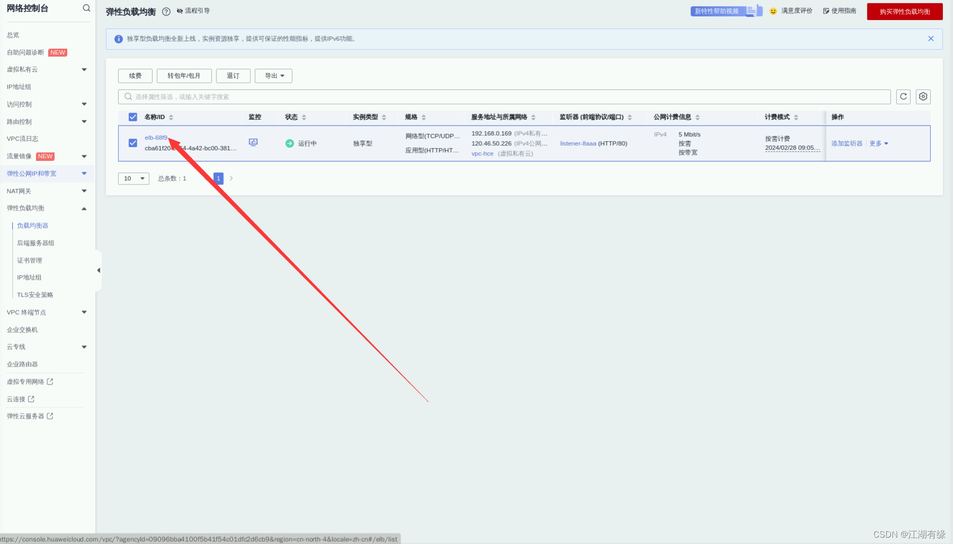Open VPC流日志 in the sidebar

tap(23, 139)
